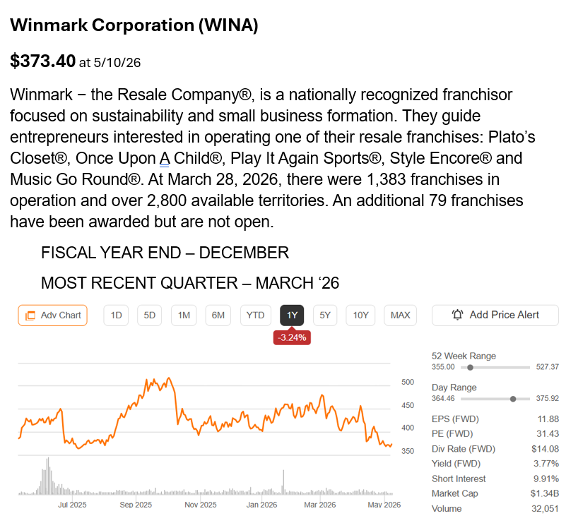Open the Adv Chart button
566x523 pixels.
click(x=53, y=315)
